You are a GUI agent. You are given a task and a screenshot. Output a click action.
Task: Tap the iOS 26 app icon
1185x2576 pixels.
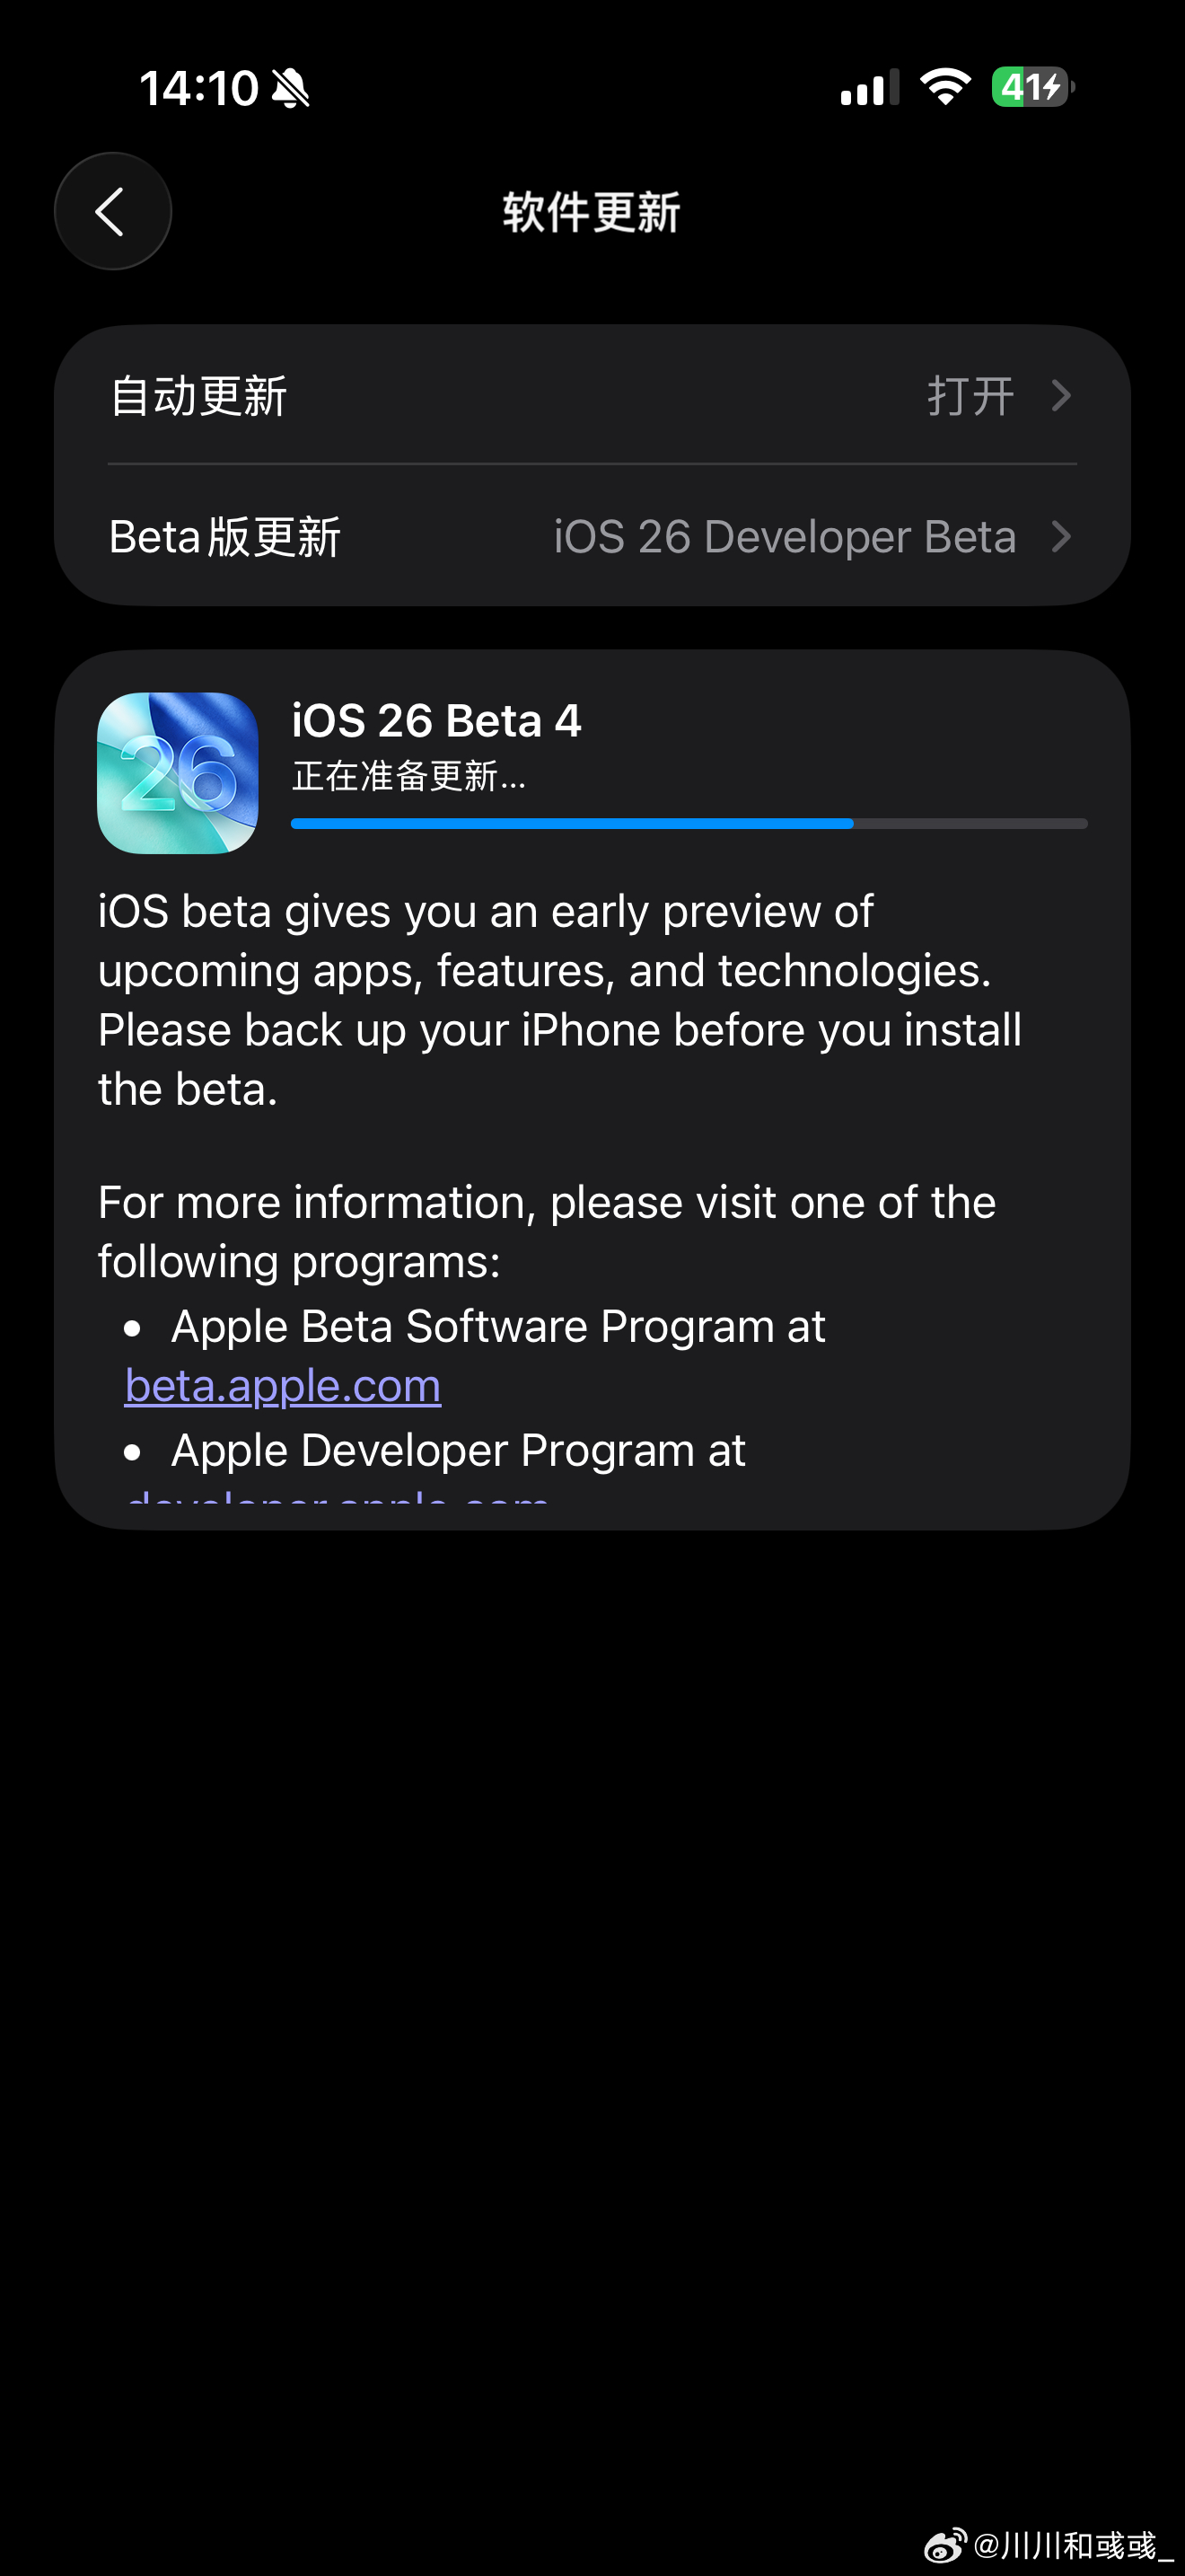click(178, 773)
